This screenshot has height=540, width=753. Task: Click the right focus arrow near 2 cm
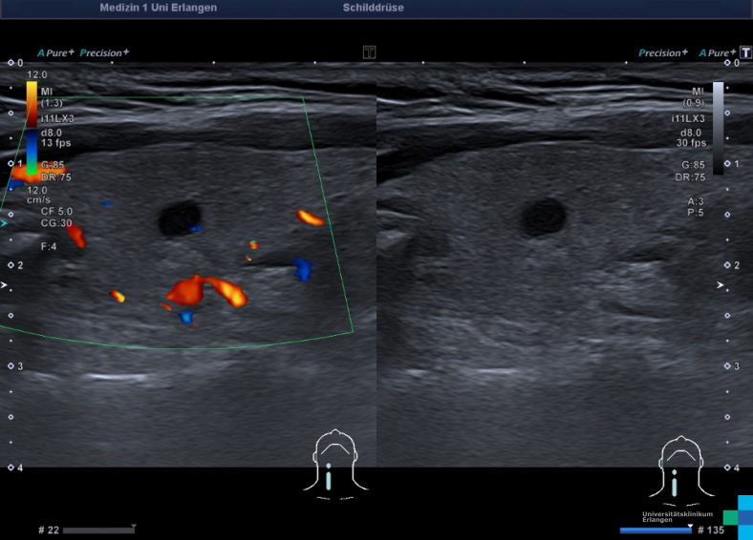click(x=721, y=285)
